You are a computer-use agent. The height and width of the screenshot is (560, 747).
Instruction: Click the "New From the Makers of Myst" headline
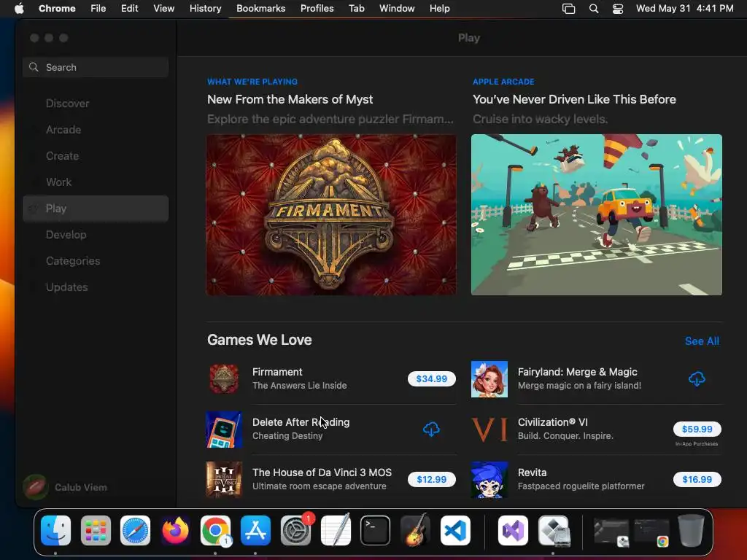click(290, 99)
